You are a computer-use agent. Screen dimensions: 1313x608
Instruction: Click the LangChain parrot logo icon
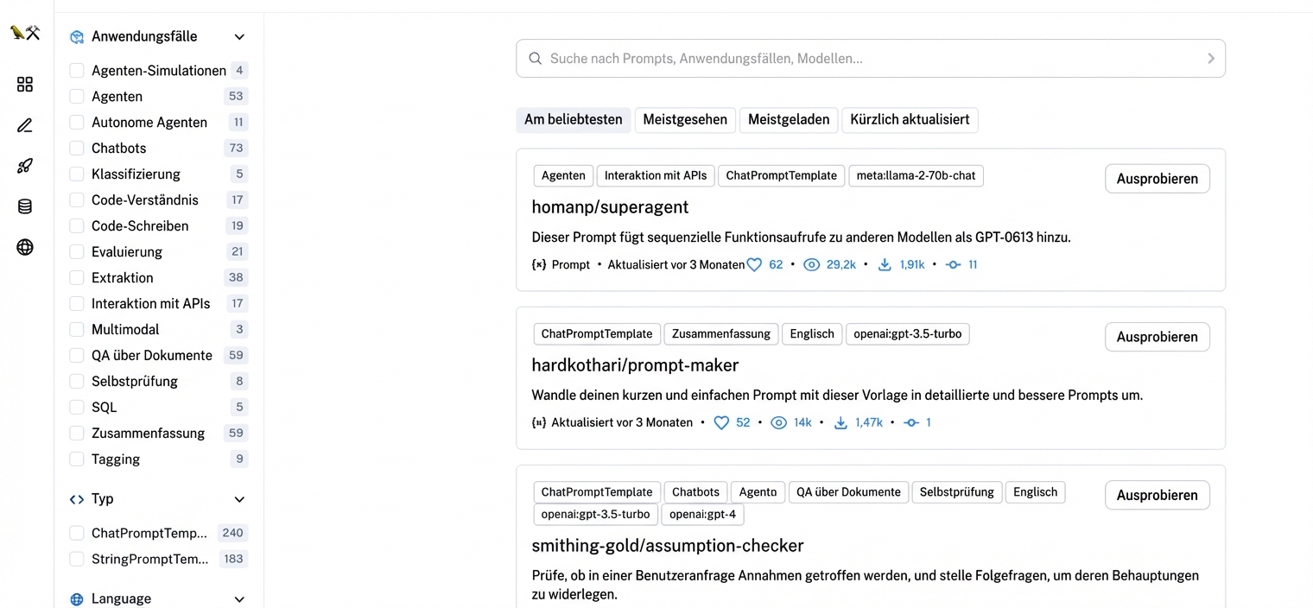(x=25, y=33)
